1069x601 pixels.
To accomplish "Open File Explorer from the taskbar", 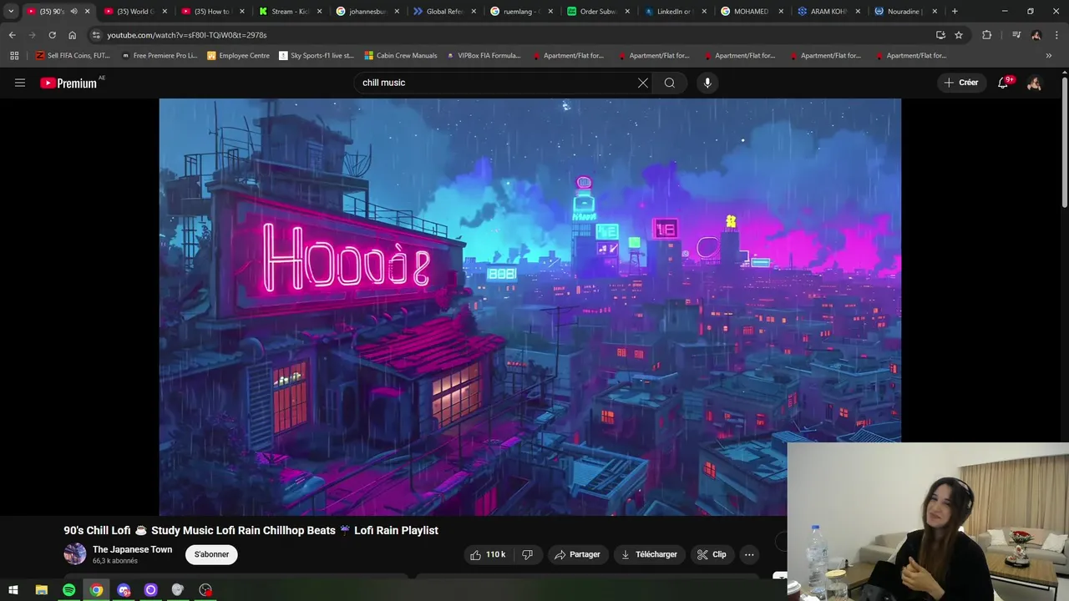I will 41,590.
